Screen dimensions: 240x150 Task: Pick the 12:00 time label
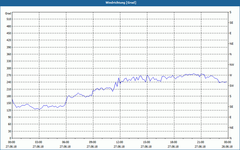(119, 142)
